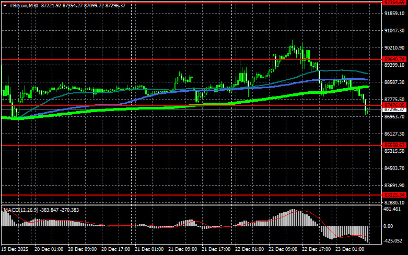Viewport: 408px width, 255px height.
Task: Select the 85558.63 horizontal level label
Action: (x=394, y=145)
